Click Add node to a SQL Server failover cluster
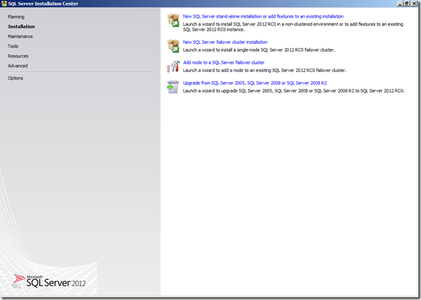Screen dimensions: 421x300 tap(224, 63)
